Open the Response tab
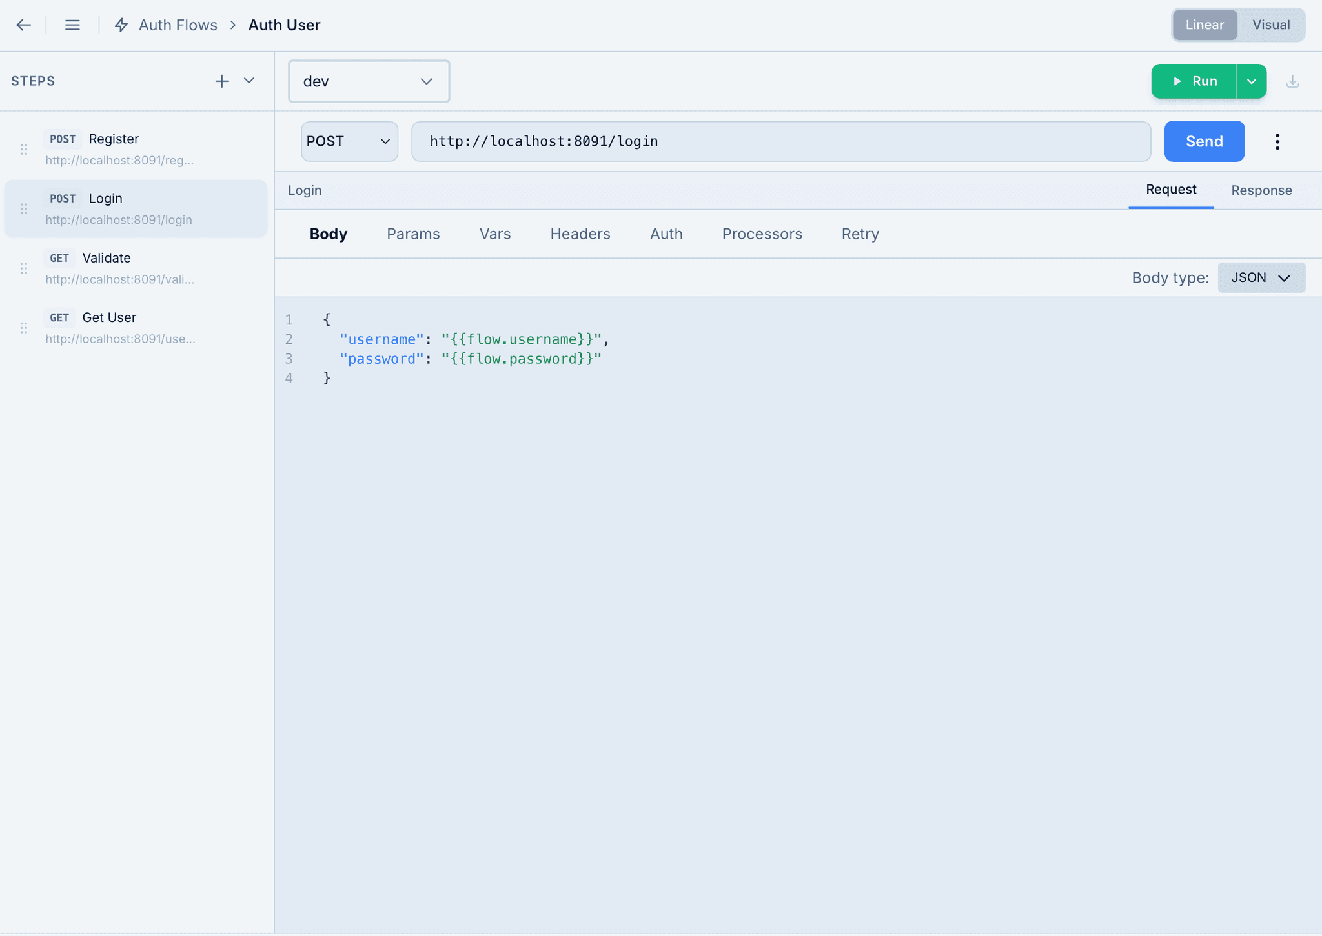The image size is (1322, 936). coord(1261,190)
